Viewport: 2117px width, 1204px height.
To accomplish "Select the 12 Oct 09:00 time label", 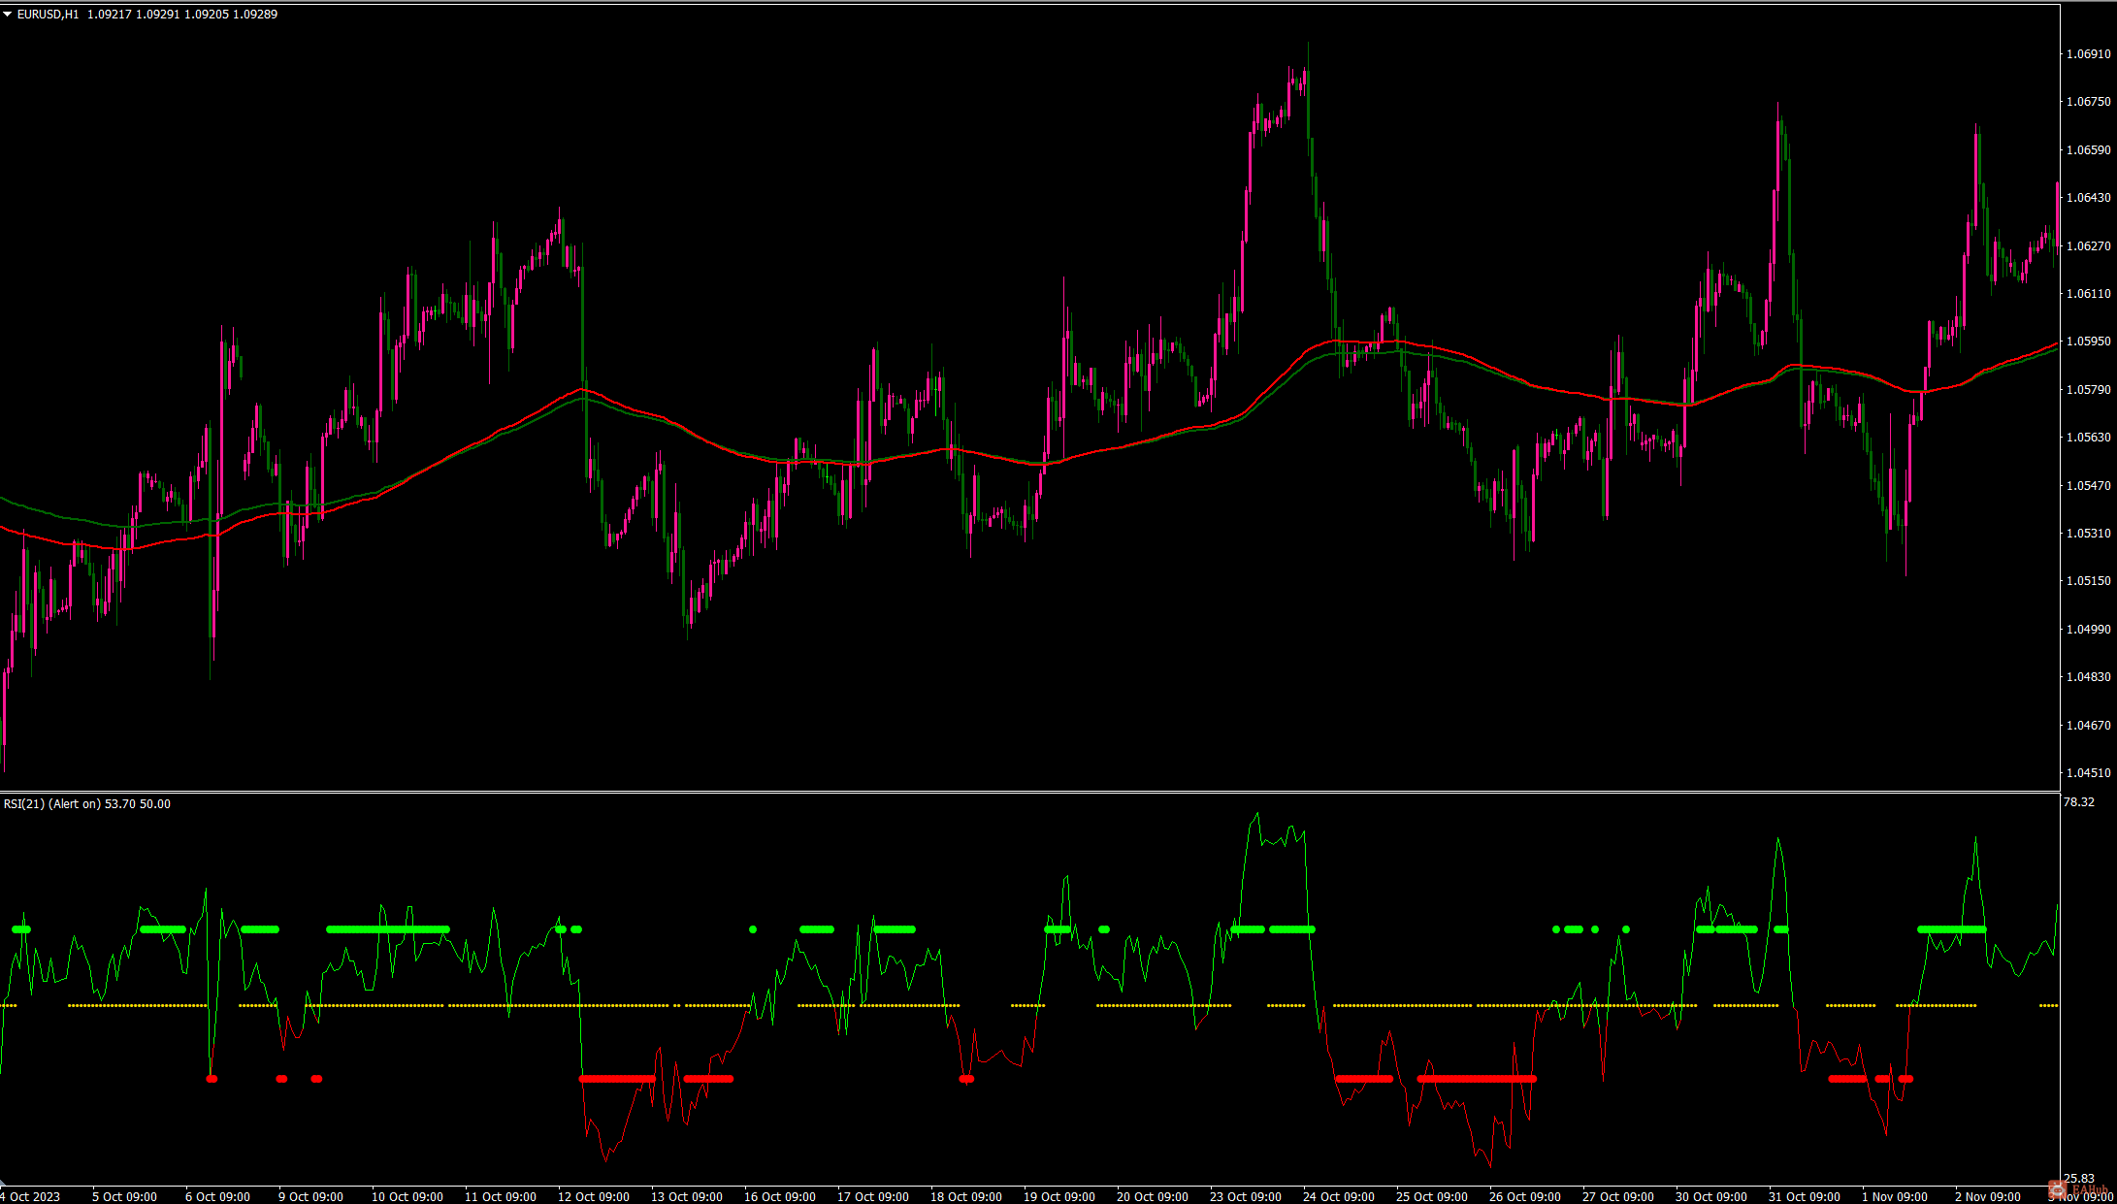I will point(593,1196).
